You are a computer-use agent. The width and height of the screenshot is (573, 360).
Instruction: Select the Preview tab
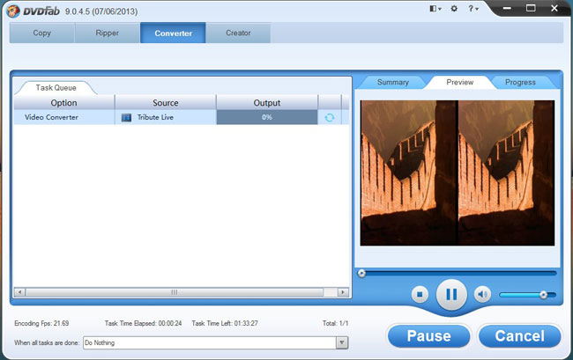[x=459, y=82]
